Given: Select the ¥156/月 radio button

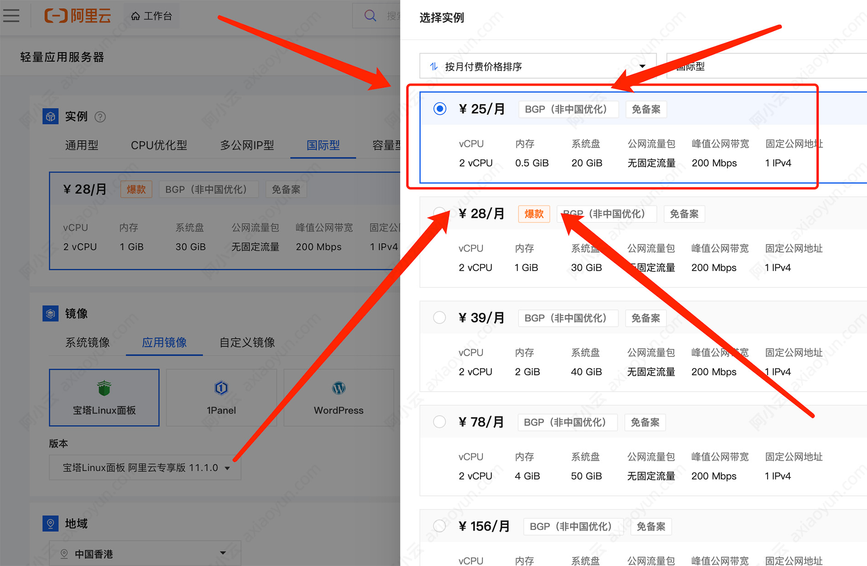Looking at the screenshot, I should tap(439, 526).
